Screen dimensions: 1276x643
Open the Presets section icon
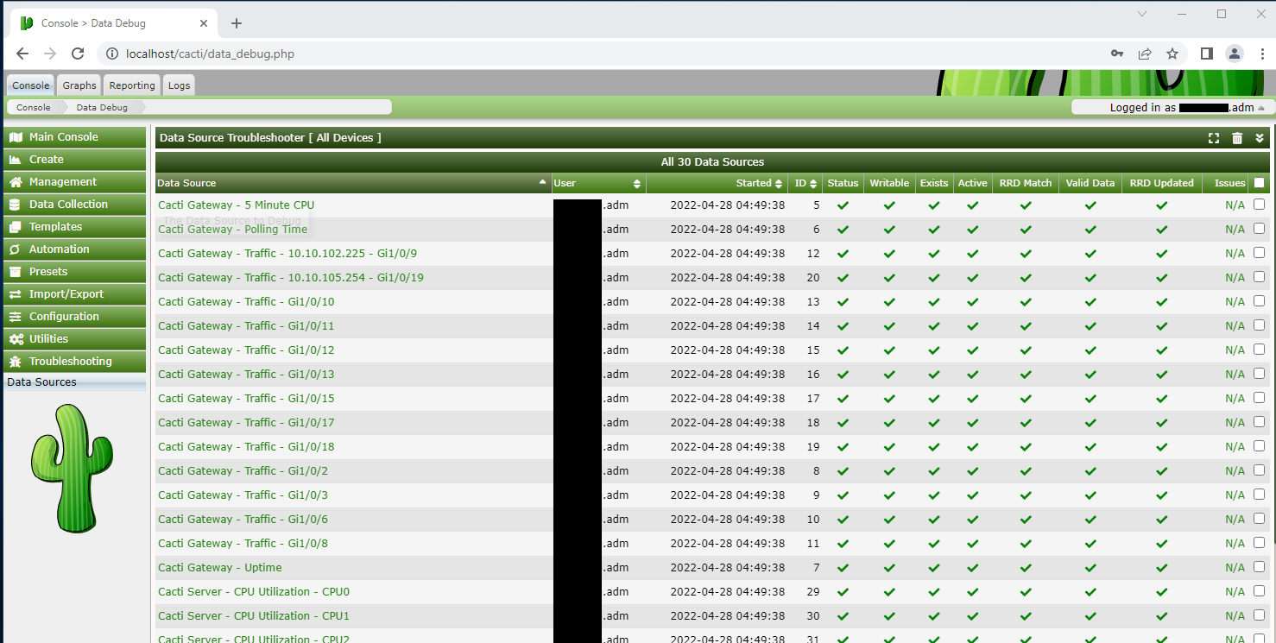(x=16, y=272)
